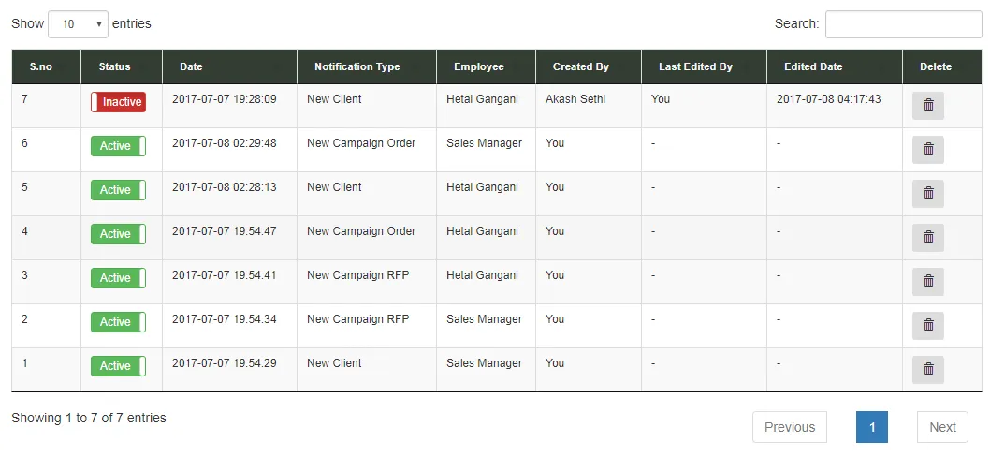
Task: Delete row 2 notification entry
Action: [927, 326]
